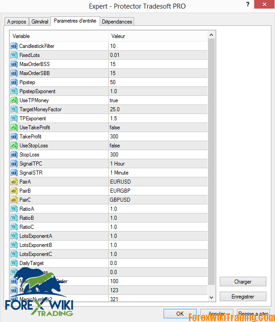The width and height of the screenshot is (275, 322).
Task: Click the help question mark button
Action: (x=248, y=4)
